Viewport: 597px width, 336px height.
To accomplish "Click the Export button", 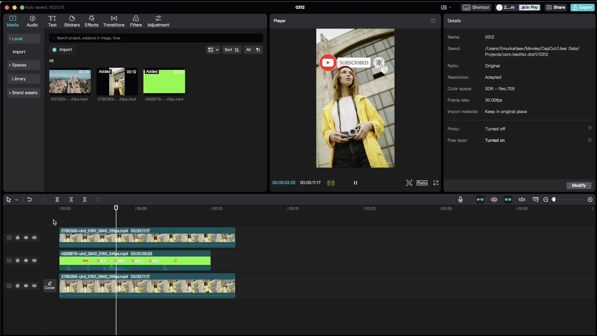I will click(x=583, y=7).
